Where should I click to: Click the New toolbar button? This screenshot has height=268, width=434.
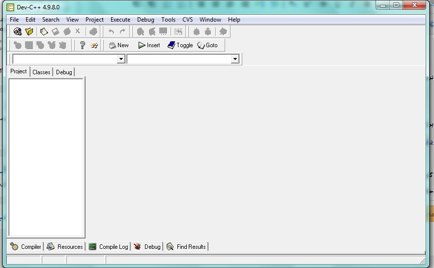[x=118, y=45]
